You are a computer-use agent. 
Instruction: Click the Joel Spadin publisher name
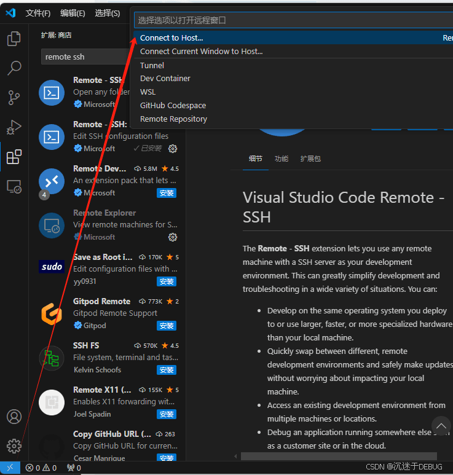click(92, 414)
